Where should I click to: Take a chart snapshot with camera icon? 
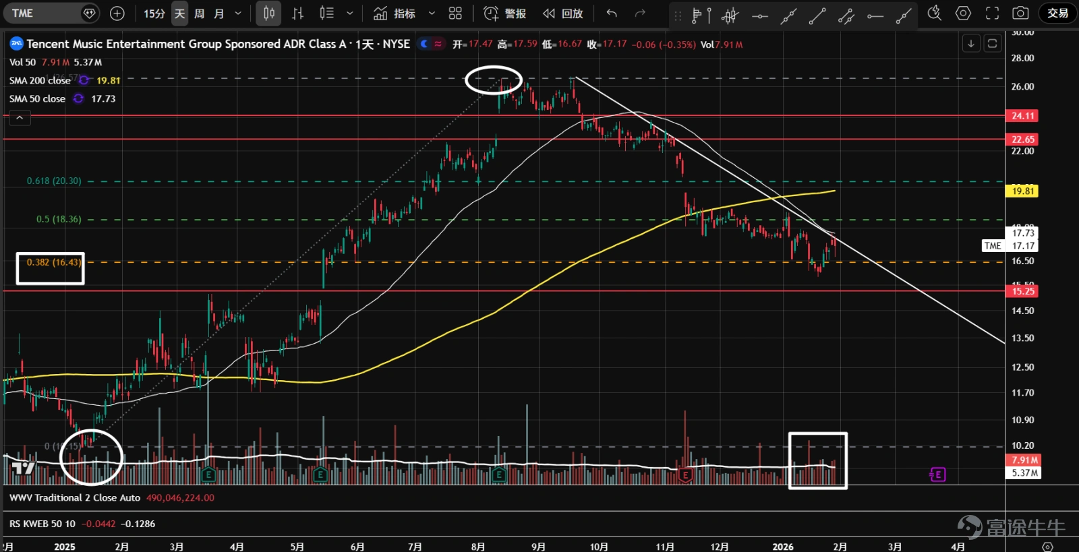pyautogui.click(x=1021, y=13)
